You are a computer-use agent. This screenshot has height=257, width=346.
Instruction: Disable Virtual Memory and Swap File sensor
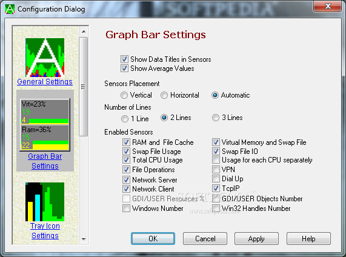[x=216, y=142]
